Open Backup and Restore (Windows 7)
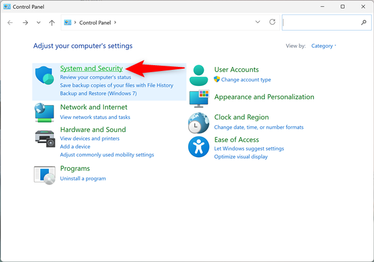 click(x=98, y=93)
